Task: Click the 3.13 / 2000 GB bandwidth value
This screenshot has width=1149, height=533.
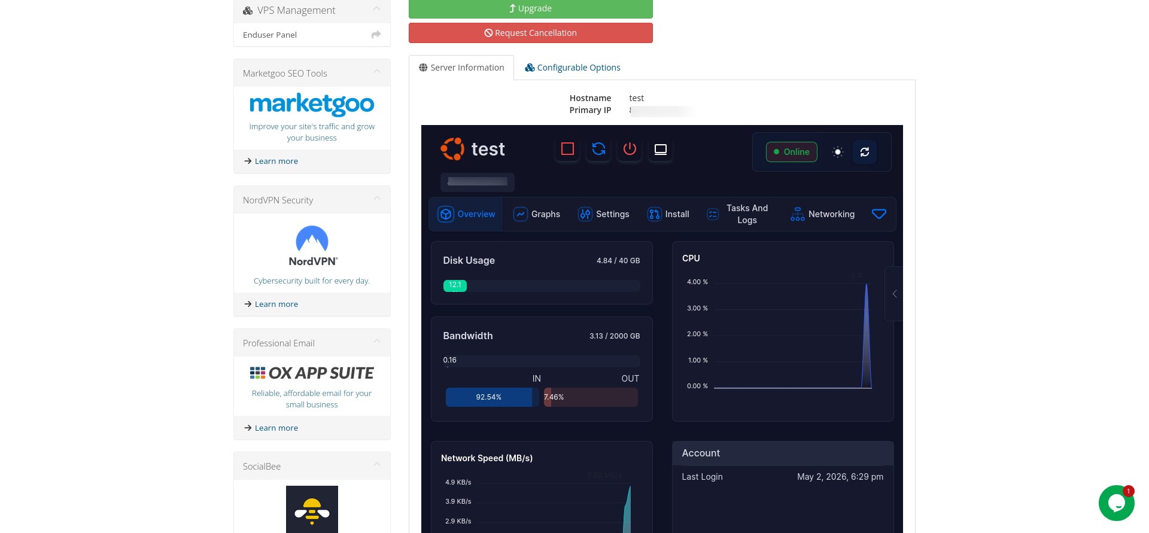Action: coord(615,336)
